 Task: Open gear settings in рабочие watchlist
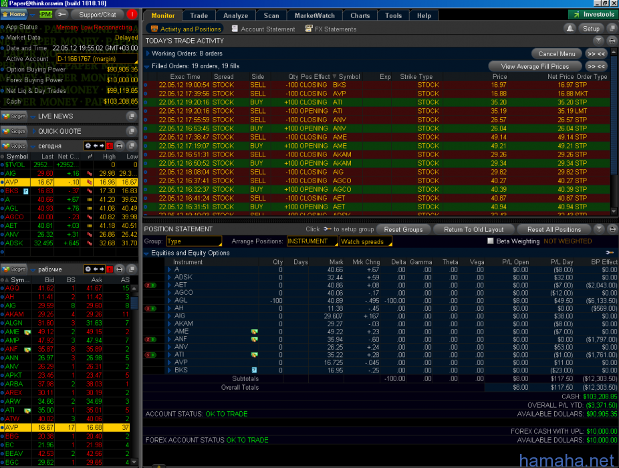click(x=88, y=269)
